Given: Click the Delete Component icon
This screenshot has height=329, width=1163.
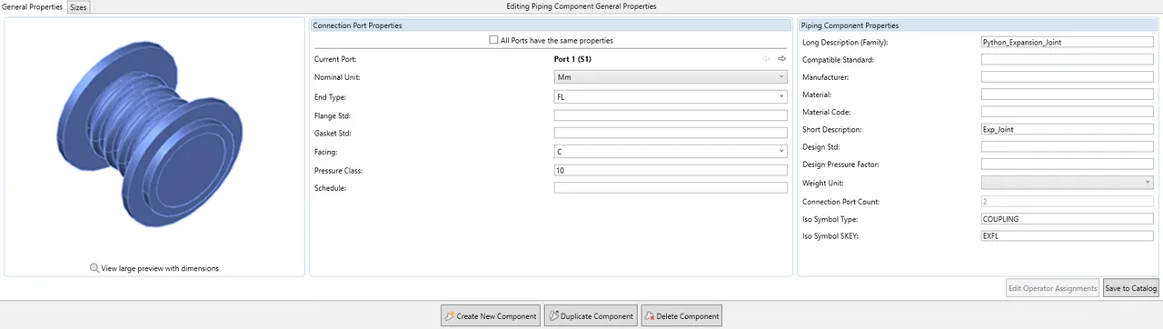Looking at the screenshot, I should coord(650,316).
